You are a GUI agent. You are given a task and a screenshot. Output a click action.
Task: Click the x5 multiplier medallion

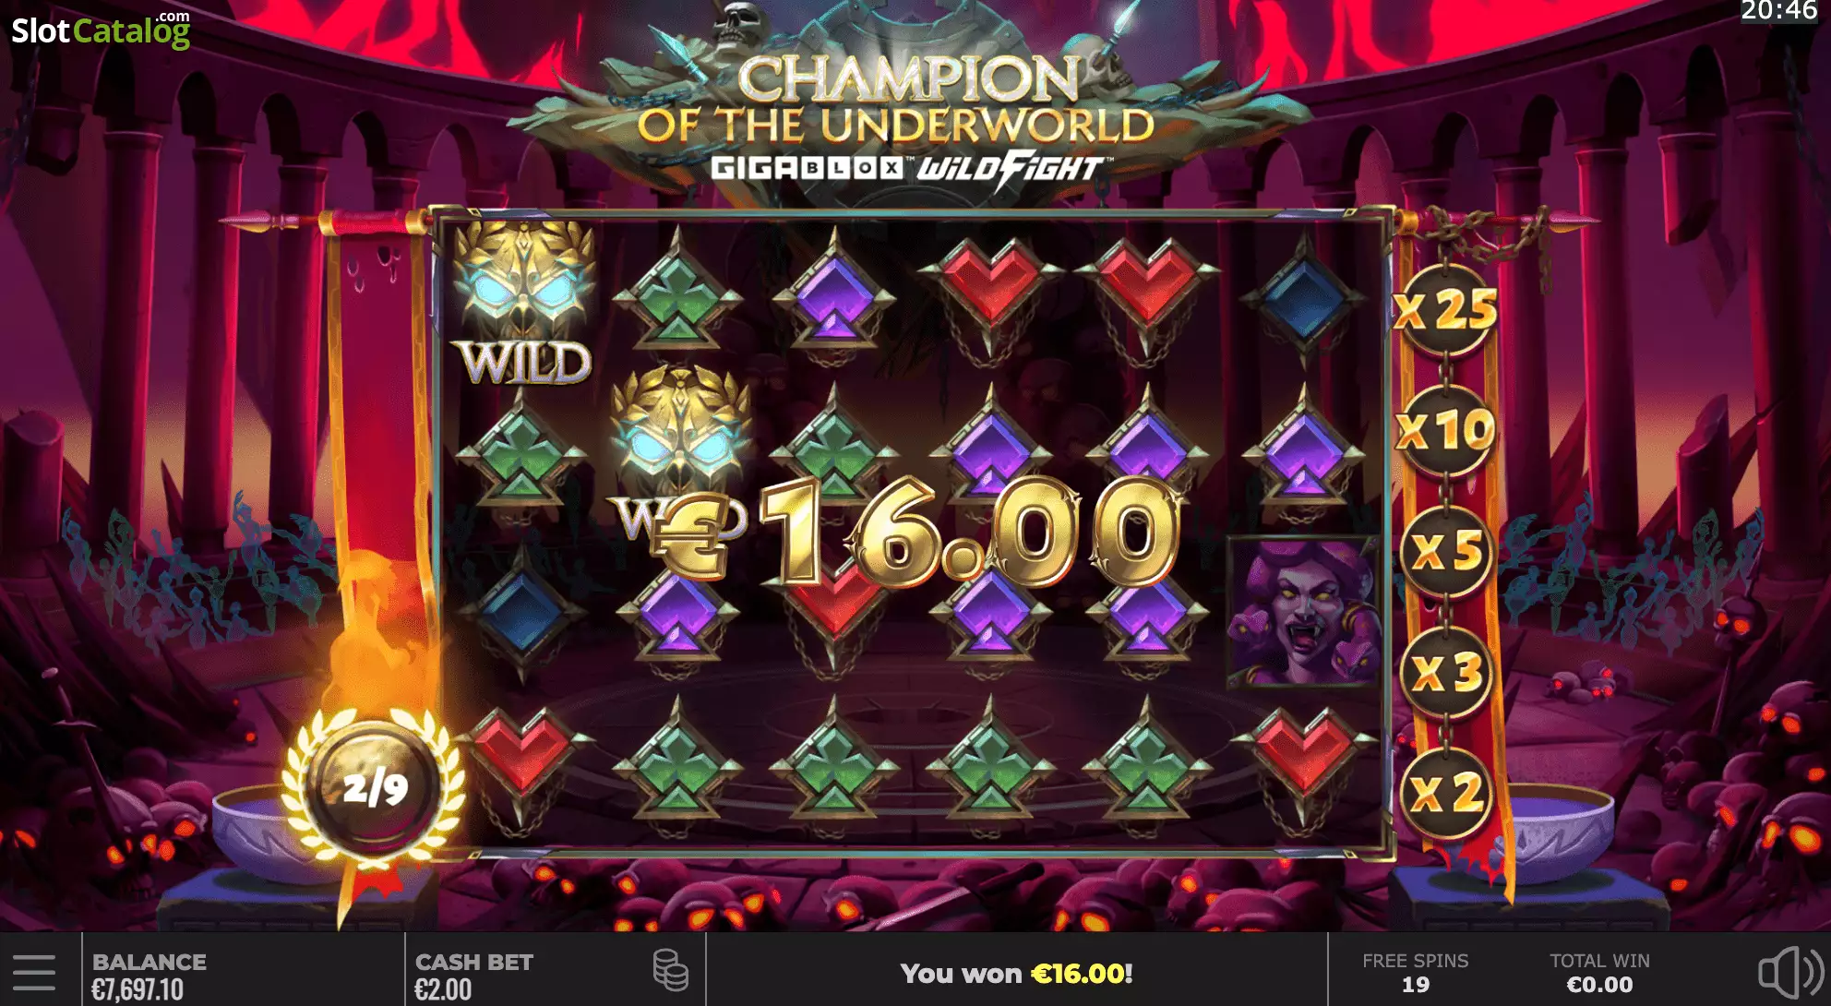point(1446,551)
